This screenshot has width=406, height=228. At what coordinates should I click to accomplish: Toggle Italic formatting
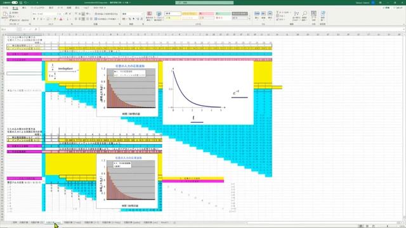click(38, 19)
